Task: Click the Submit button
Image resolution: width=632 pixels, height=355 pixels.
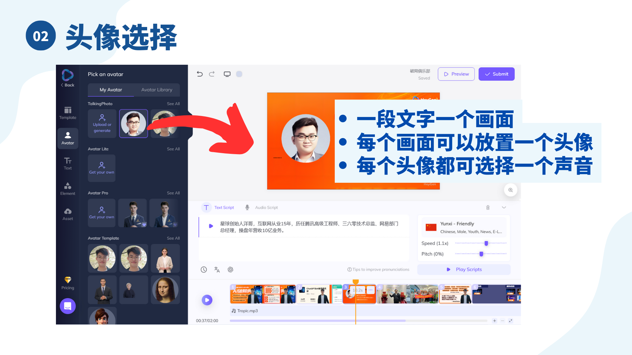Action: pyautogui.click(x=496, y=74)
